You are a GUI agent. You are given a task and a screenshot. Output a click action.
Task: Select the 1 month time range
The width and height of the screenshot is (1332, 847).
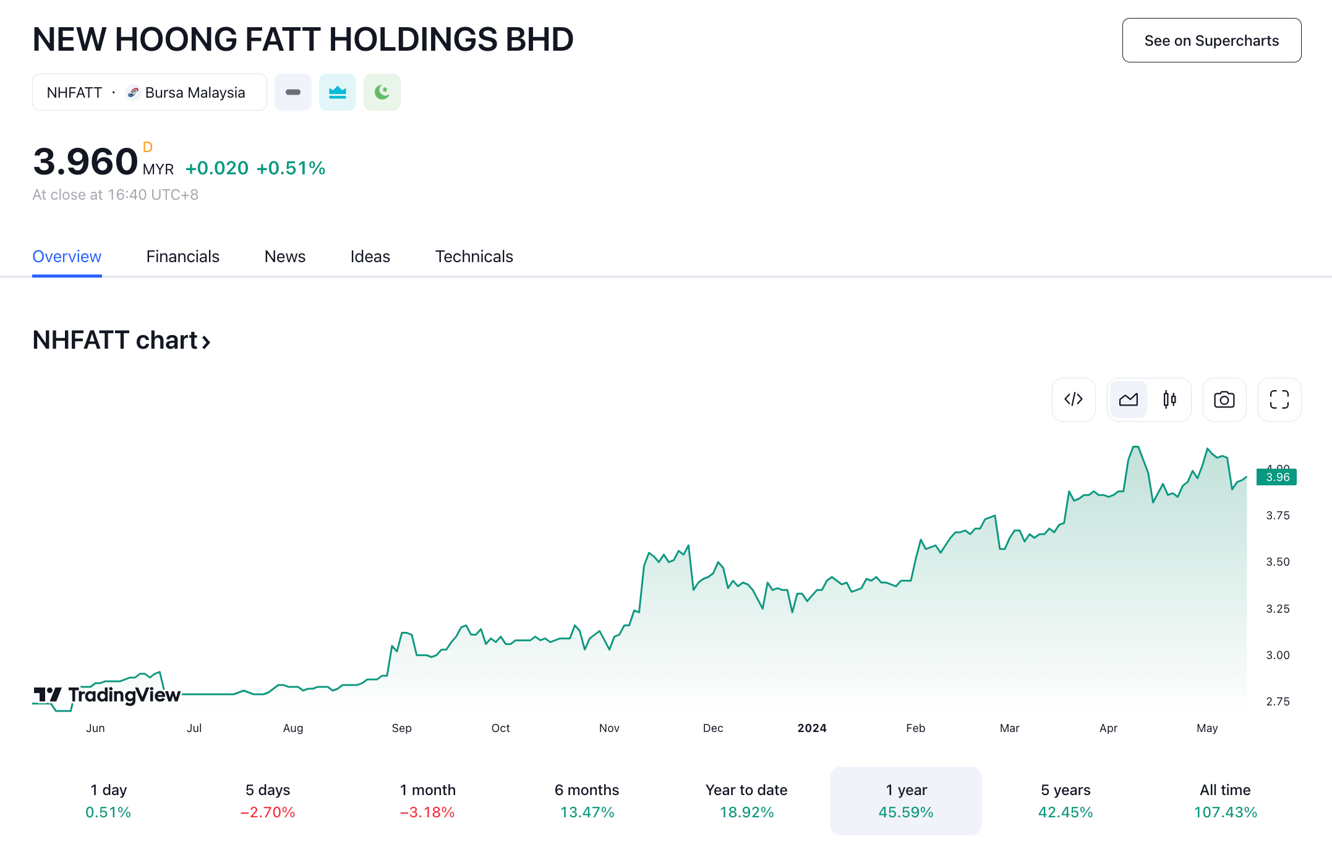tap(427, 801)
